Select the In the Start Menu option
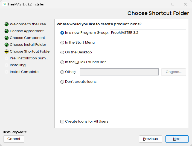The image size is (192, 146). tap(62, 42)
